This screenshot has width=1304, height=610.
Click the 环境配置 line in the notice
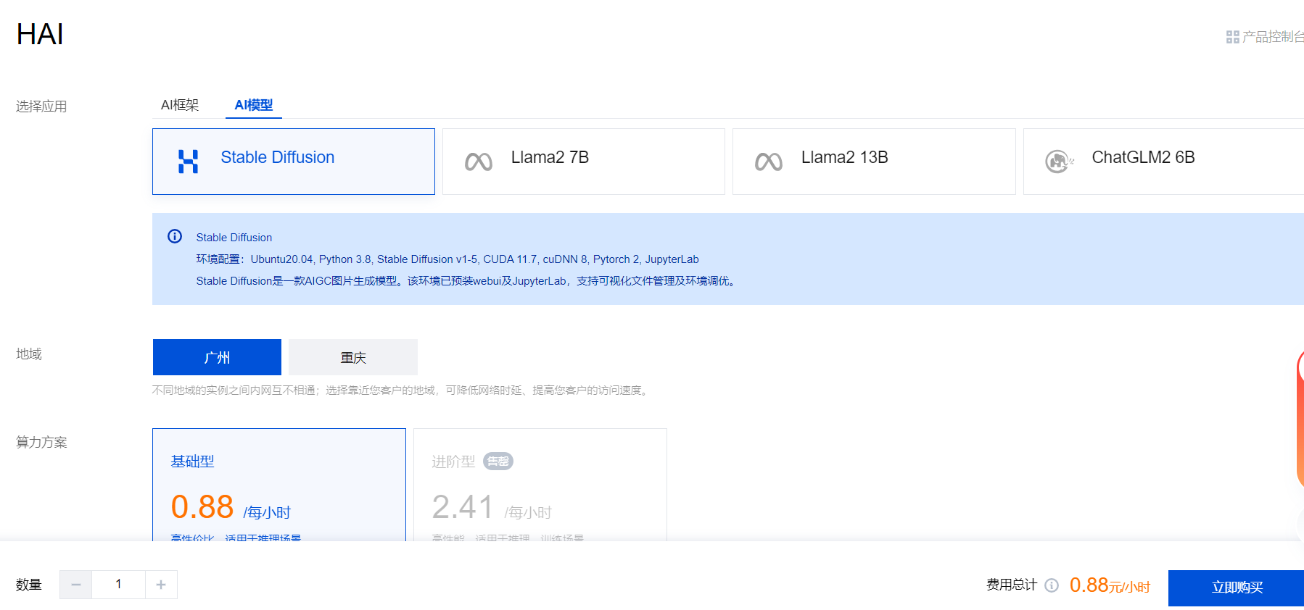pos(447,259)
